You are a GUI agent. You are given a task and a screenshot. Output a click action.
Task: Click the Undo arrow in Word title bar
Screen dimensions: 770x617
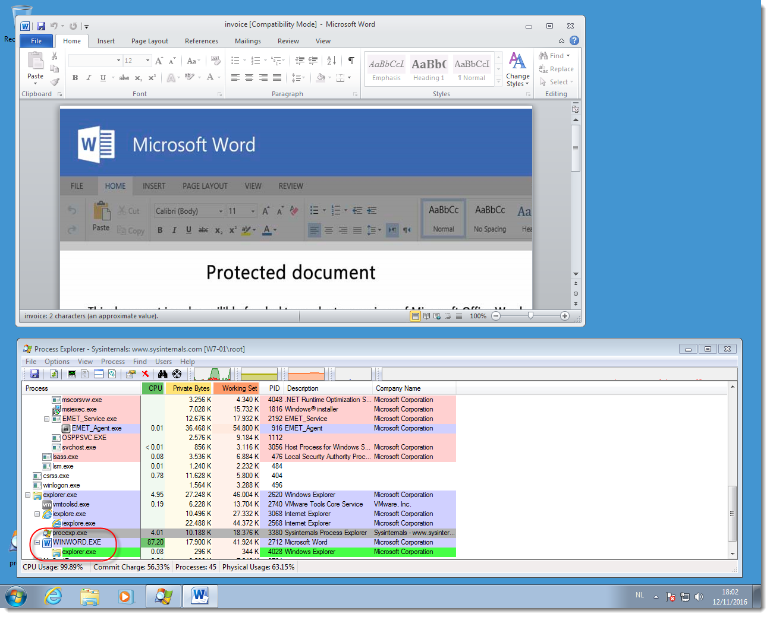click(54, 26)
